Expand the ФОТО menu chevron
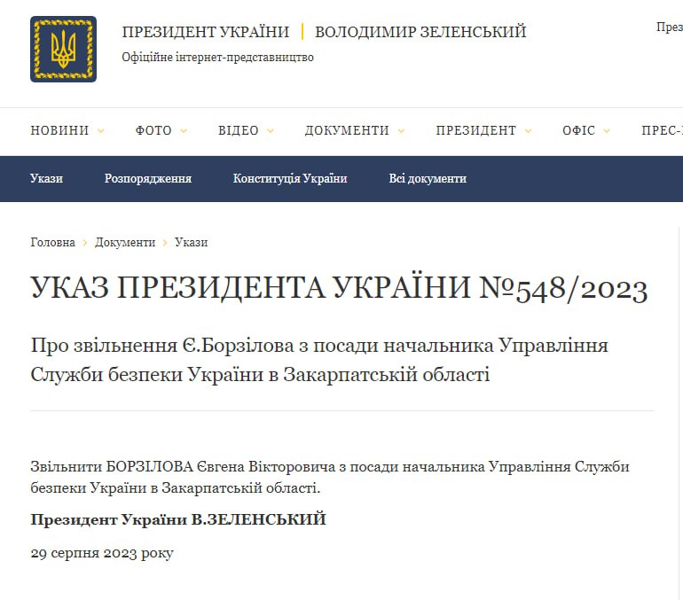The image size is (683, 600). click(184, 131)
